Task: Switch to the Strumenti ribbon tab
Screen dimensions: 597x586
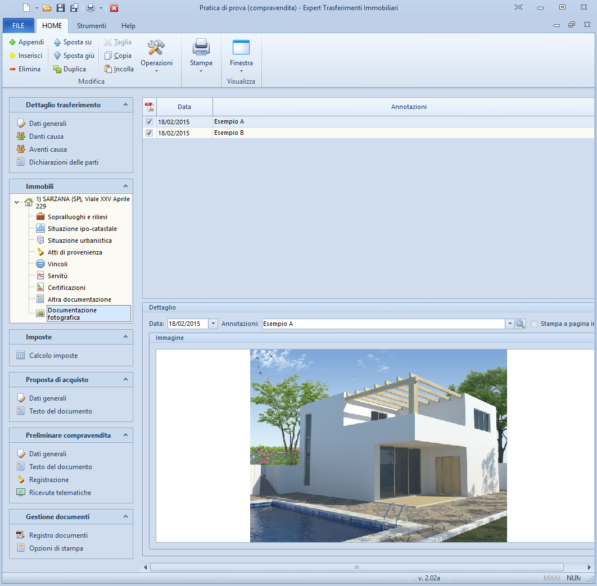Action: coord(91,26)
